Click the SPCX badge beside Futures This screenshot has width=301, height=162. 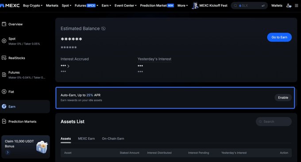(x=91, y=6)
